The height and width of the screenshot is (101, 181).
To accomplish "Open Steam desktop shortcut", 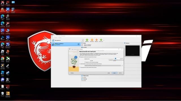I will [x=8, y=73].
